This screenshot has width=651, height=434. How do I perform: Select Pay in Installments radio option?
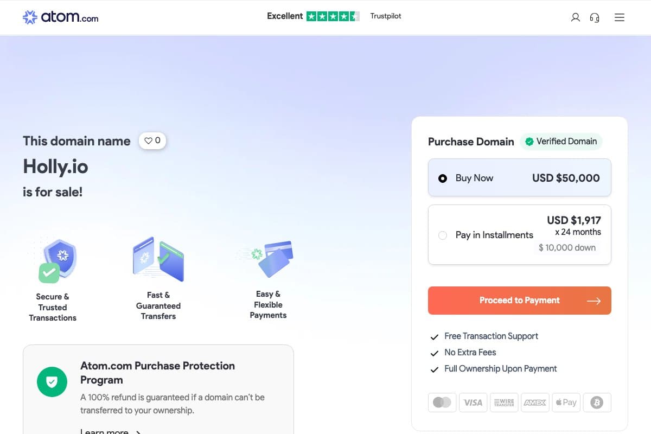443,235
